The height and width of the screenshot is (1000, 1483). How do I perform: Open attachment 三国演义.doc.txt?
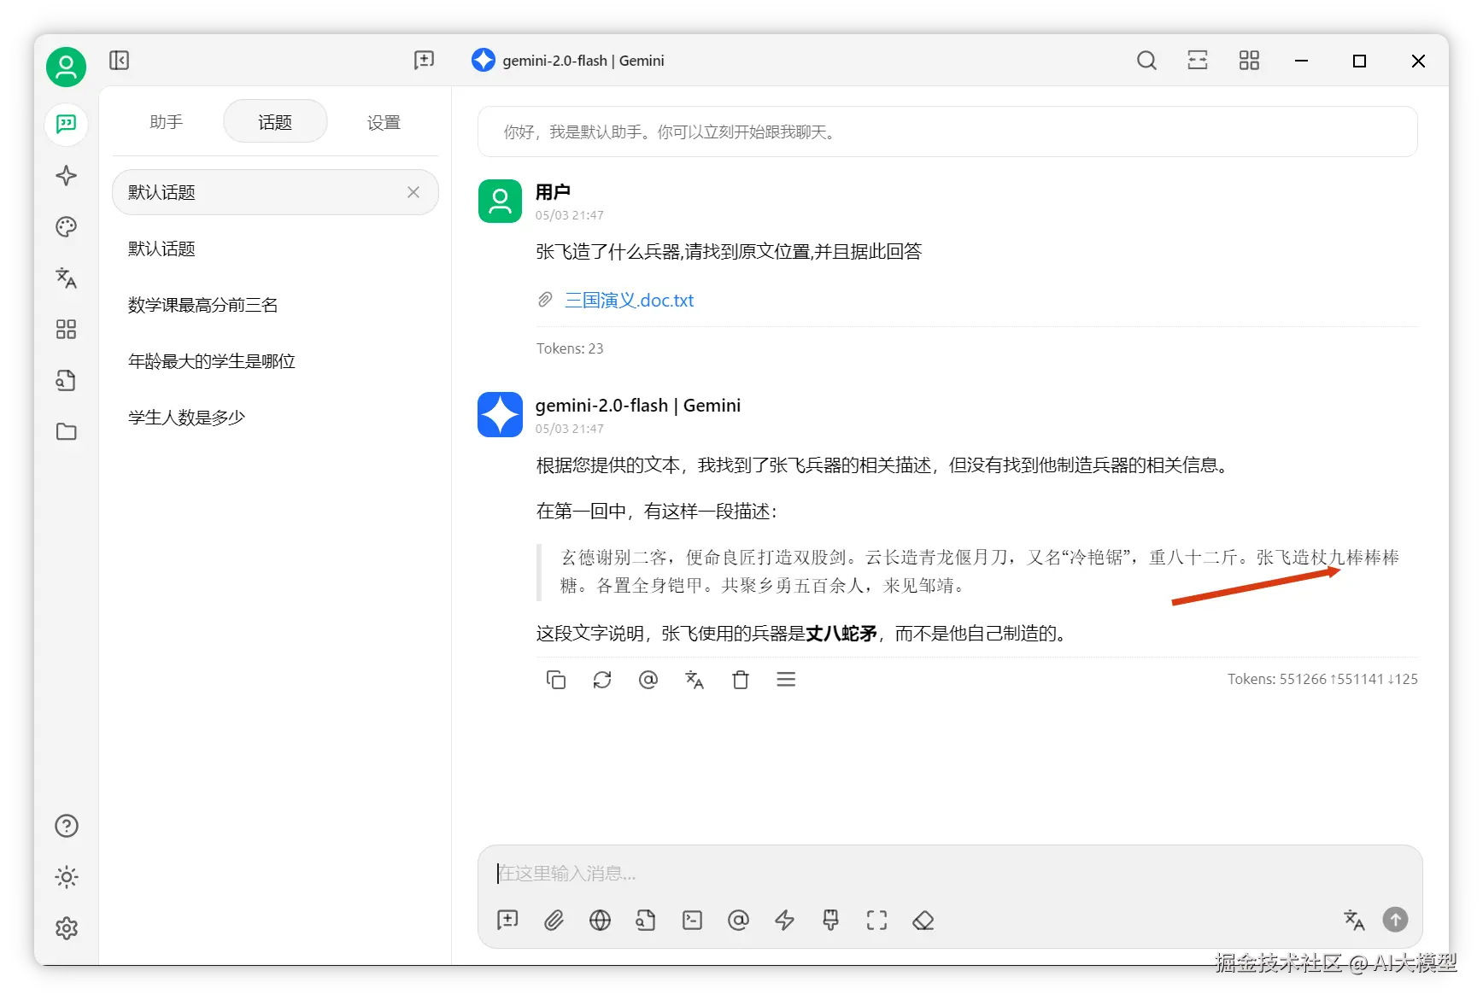pos(629,300)
